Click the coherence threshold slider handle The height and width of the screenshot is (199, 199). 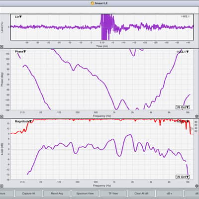pyautogui.click(x=193, y=128)
